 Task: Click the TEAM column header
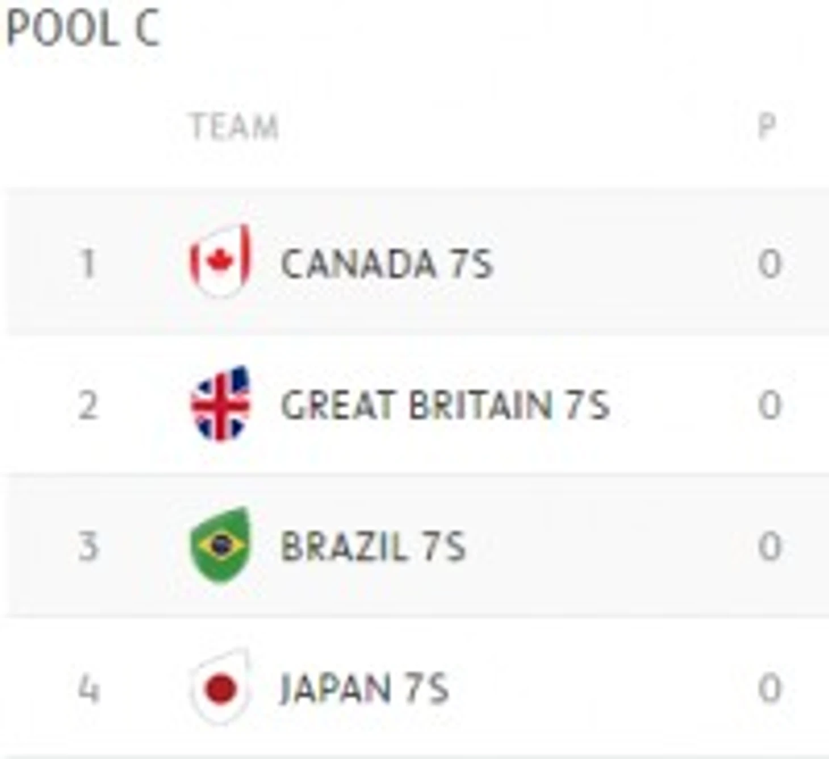click(x=235, y=126)
